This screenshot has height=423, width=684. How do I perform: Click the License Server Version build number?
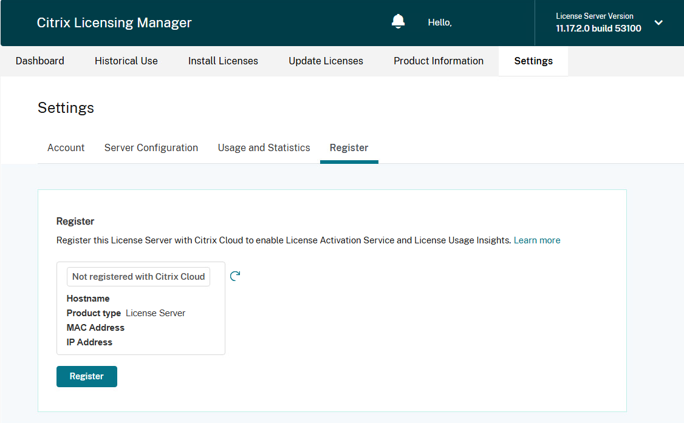click(598, 29)
